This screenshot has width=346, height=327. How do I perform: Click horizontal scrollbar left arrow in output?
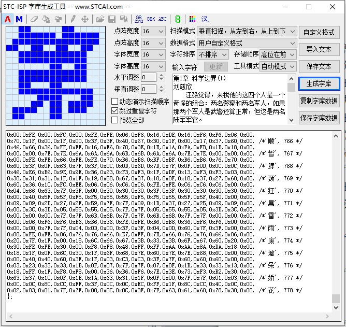pyautogui.click(x=11, y=317)
